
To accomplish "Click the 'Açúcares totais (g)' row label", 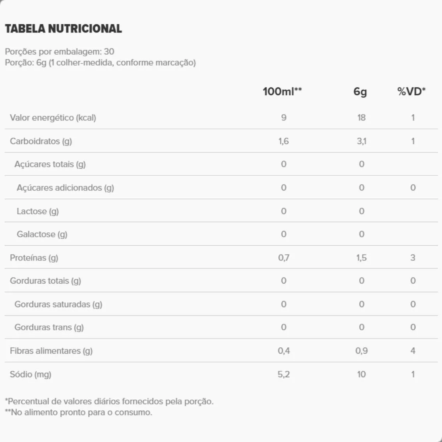I will coord(50,164).
